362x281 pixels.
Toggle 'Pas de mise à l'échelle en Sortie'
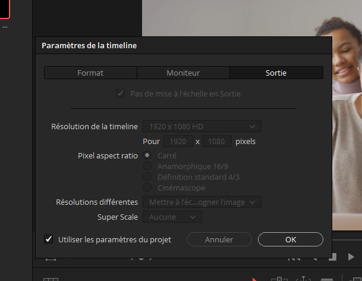click(121, 93)
